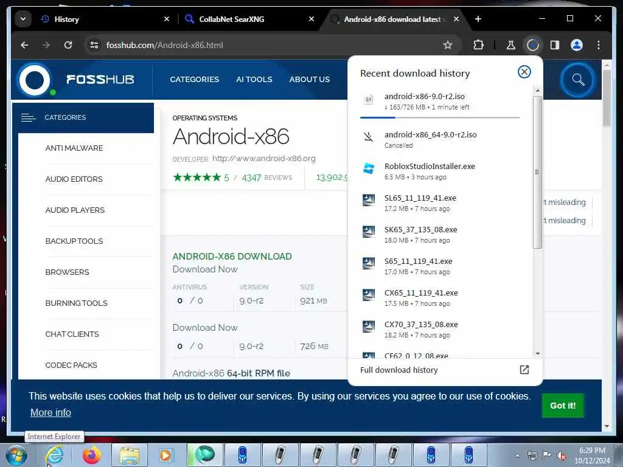623x467 pixels.
Task: Select AUDIO EDITORS category
Action: (x=74, y=179)
